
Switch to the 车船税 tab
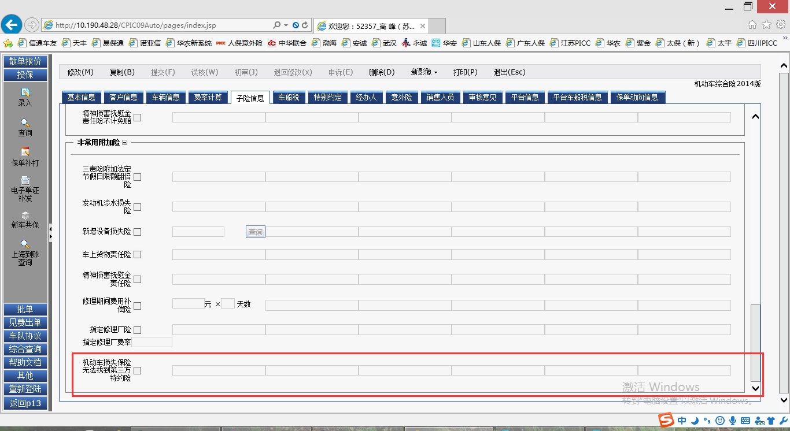[289, 97]
